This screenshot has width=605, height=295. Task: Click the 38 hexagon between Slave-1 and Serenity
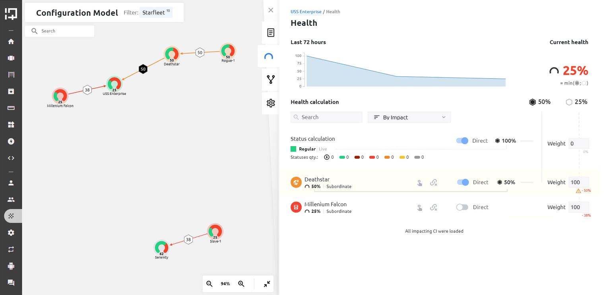tap(188, 239)
